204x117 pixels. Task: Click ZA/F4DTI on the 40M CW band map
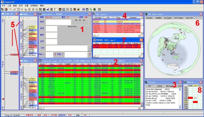[14, 72]
